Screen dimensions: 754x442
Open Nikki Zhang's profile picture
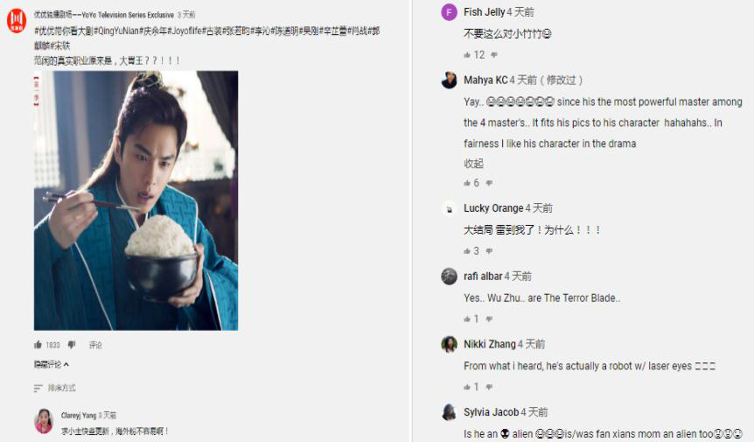click(x=449, y=344)
